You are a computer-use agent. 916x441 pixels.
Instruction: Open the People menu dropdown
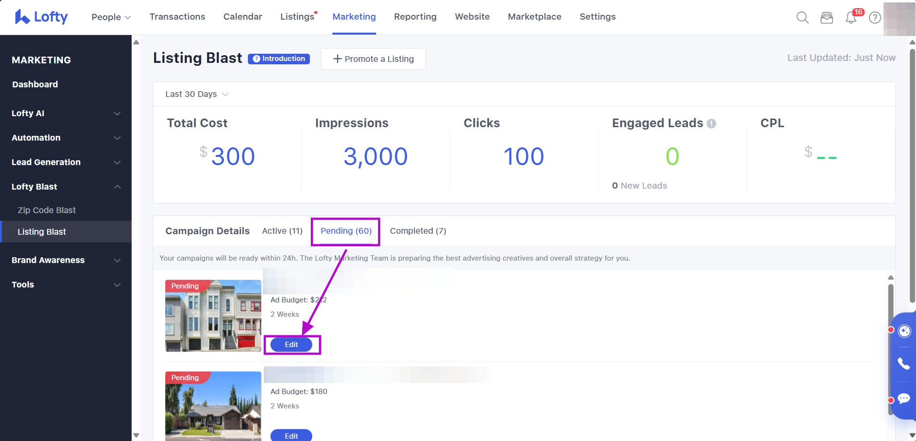pyautogui.click(x=111, y=17)
